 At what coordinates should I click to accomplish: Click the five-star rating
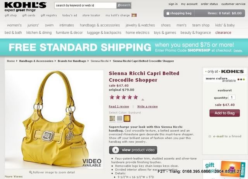(x=124, y=97)
